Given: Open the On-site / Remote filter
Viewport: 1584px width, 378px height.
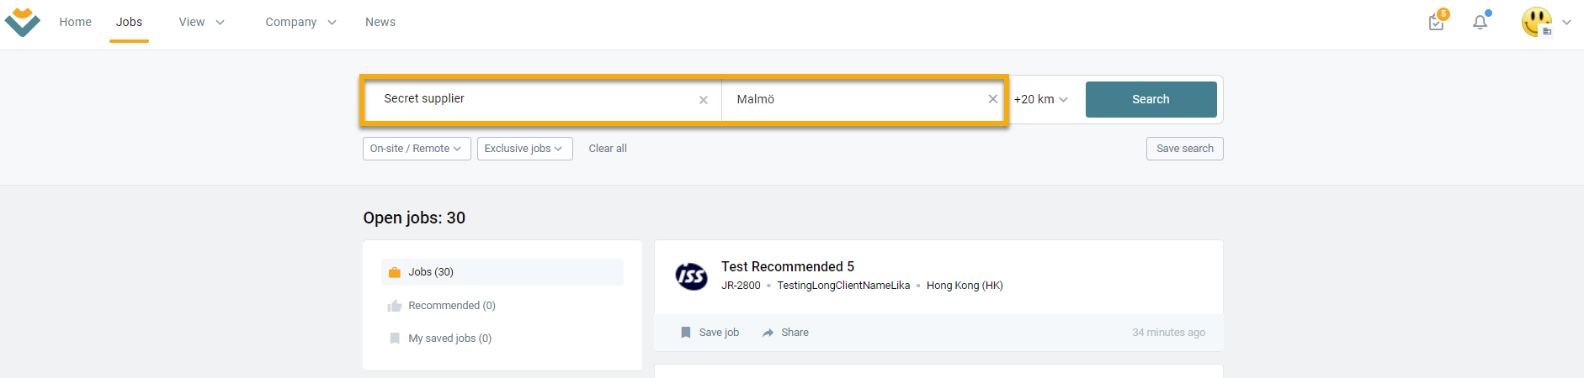Looking at the screenshot, I should point(417,149).
